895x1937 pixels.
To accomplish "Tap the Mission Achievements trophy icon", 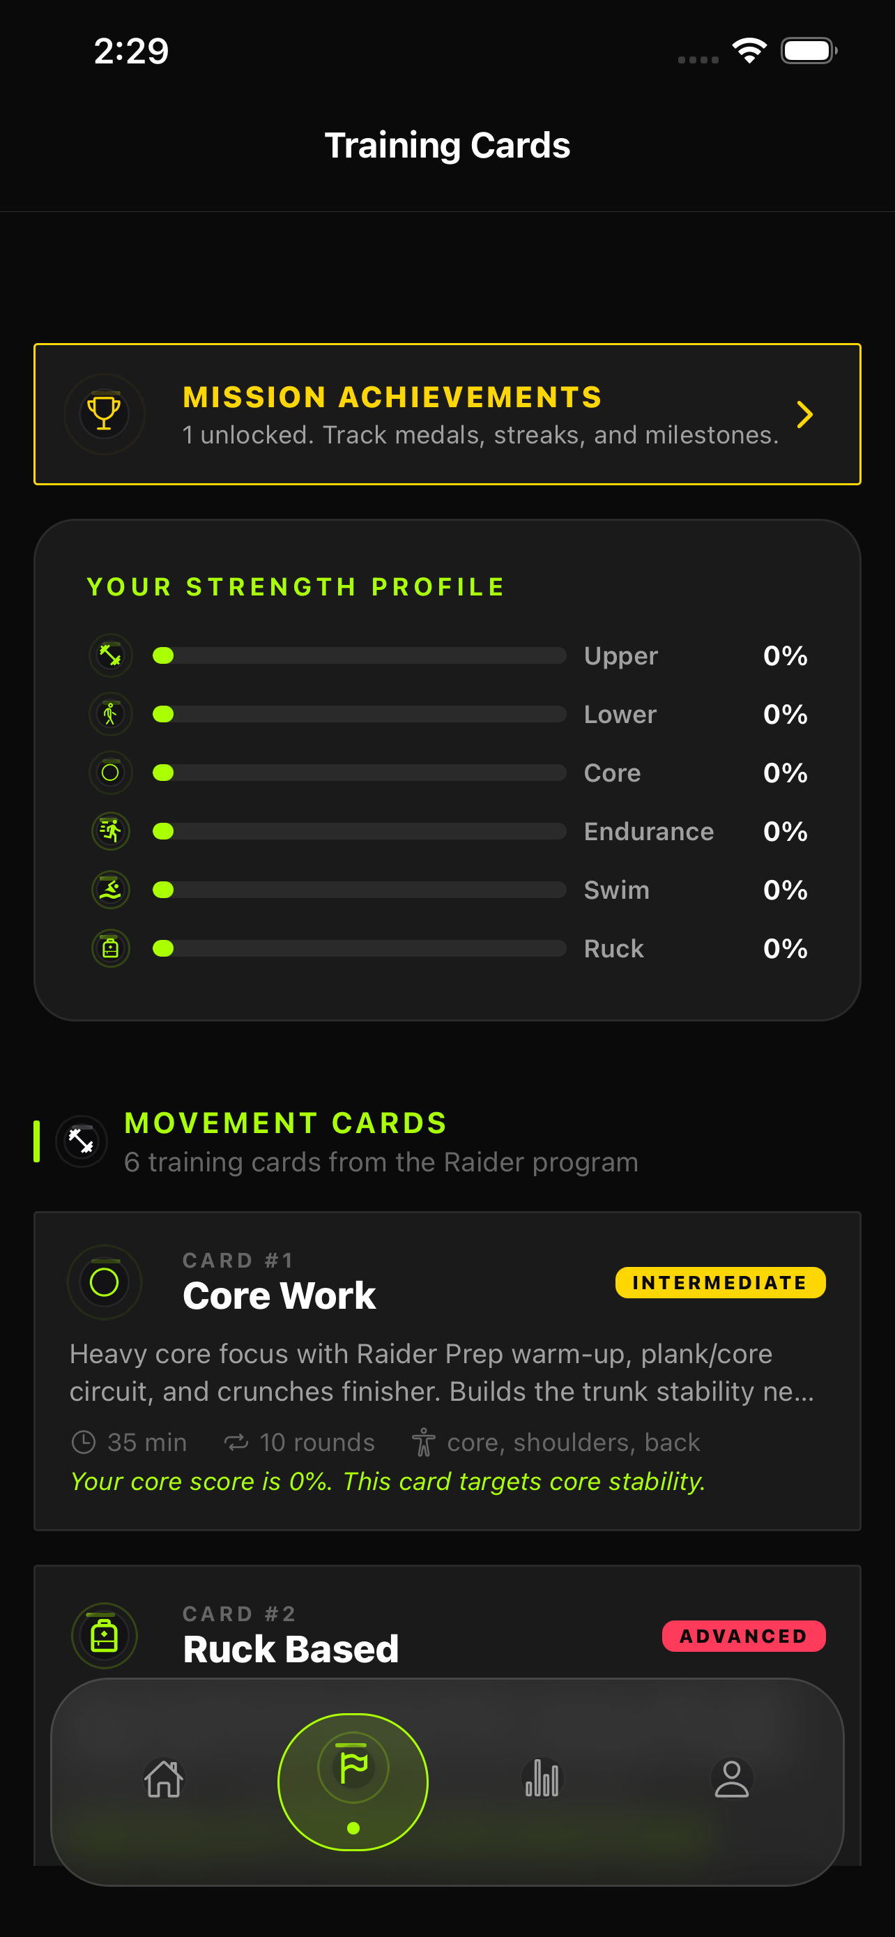I will (105, 413).
